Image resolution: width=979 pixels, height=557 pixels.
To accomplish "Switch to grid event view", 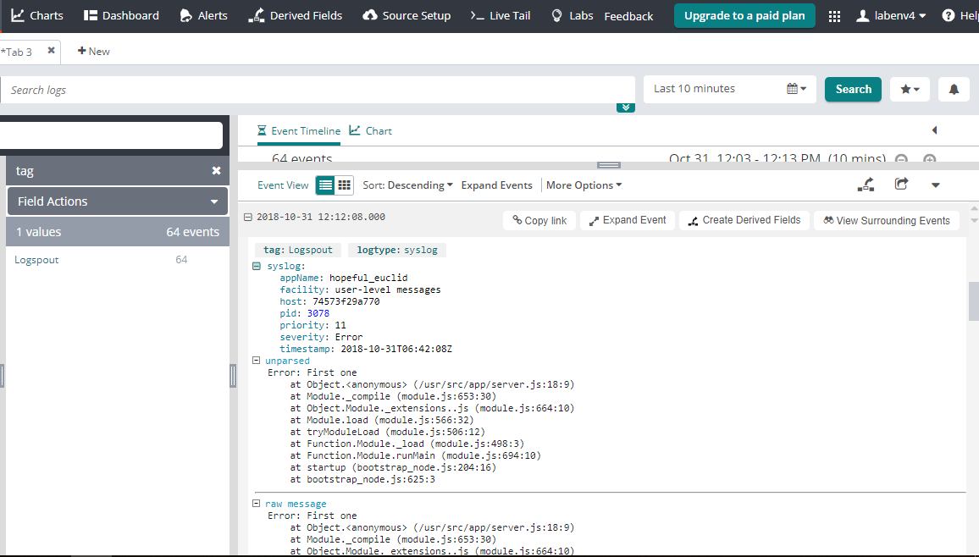I will click(345, 185).
